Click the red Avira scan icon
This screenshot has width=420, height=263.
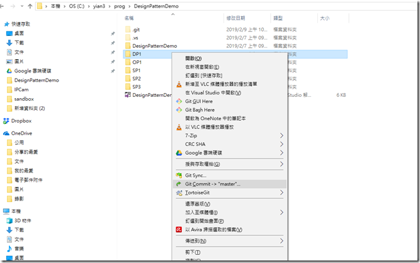point(179,230)
